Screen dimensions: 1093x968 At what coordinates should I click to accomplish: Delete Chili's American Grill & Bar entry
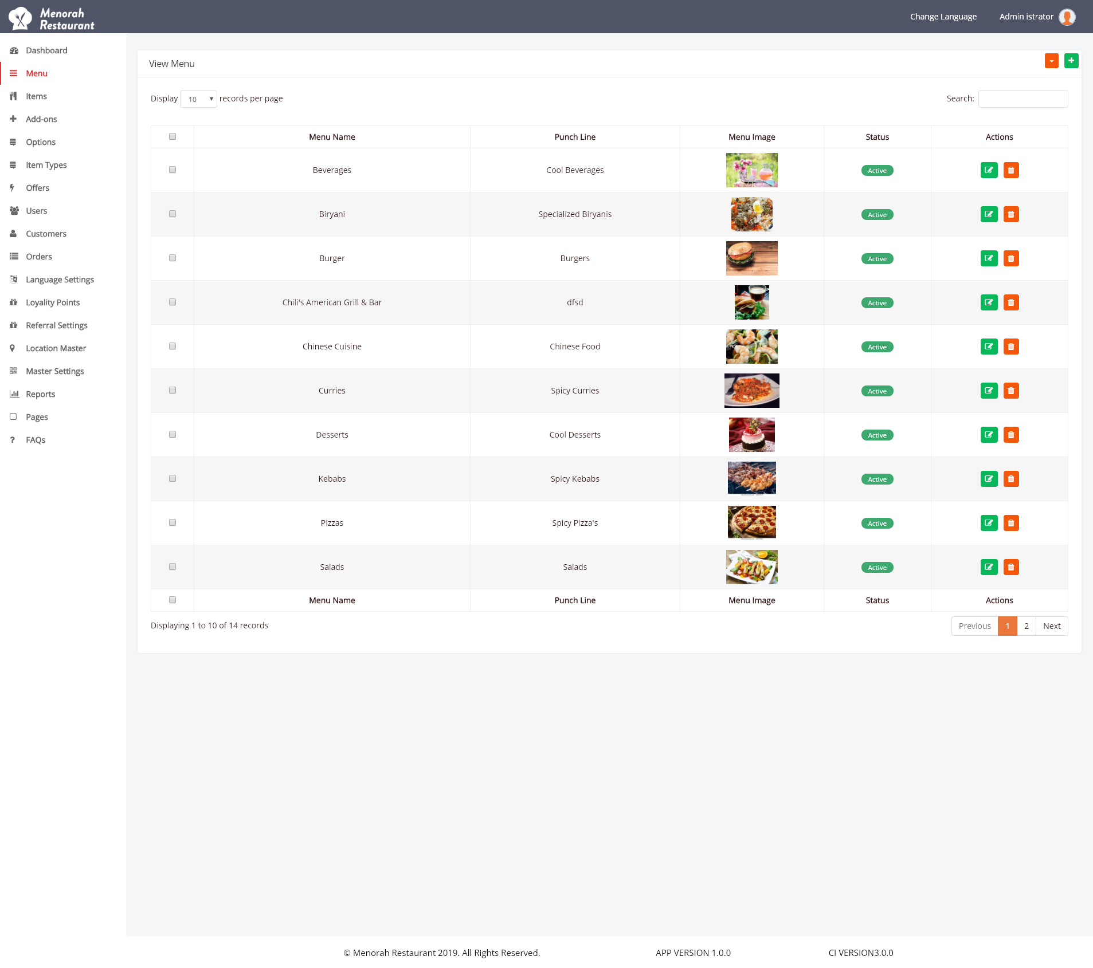click(x=1011, y=302)
